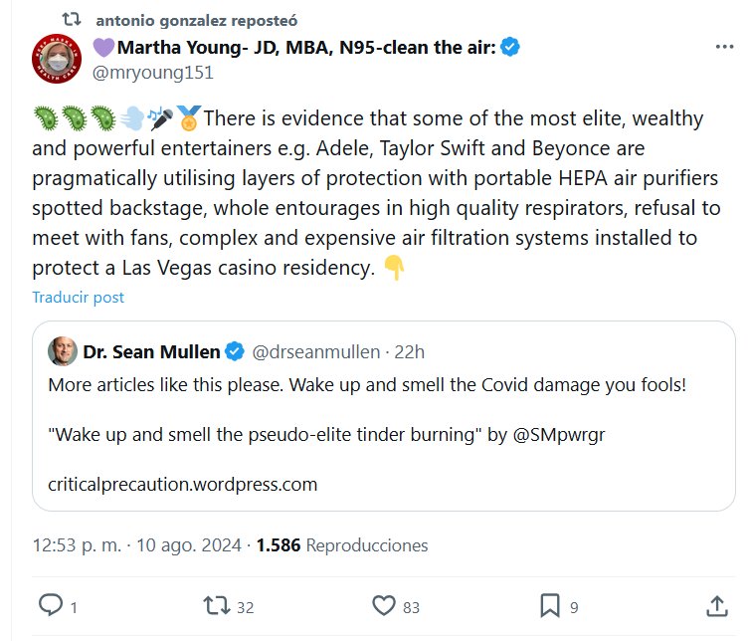Image resolution: width=750 pixels, height=641 pixels.
Task: Open Dr. Sean Mullen's profile name
Action: pyautogui.click(x=151, y=351)
